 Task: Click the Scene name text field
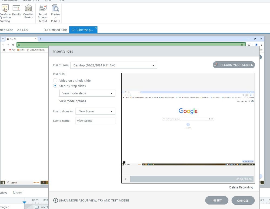(95, 121)
